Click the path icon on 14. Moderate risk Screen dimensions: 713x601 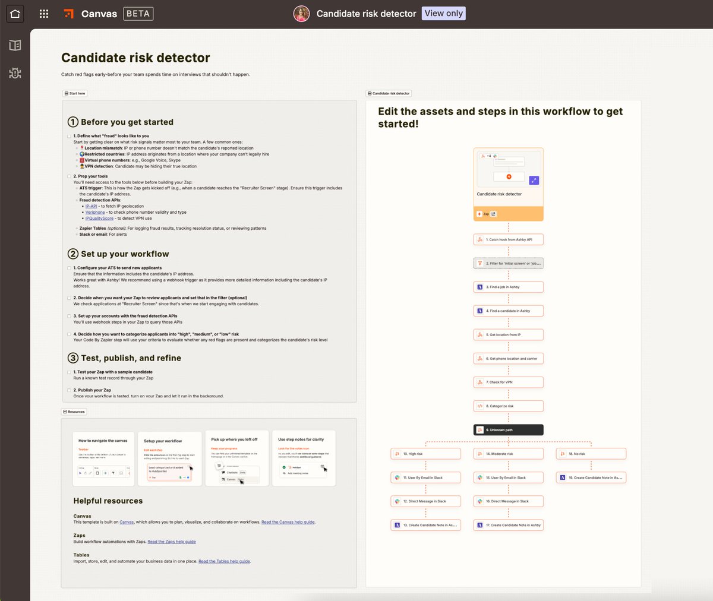click(x=480, y=454)
